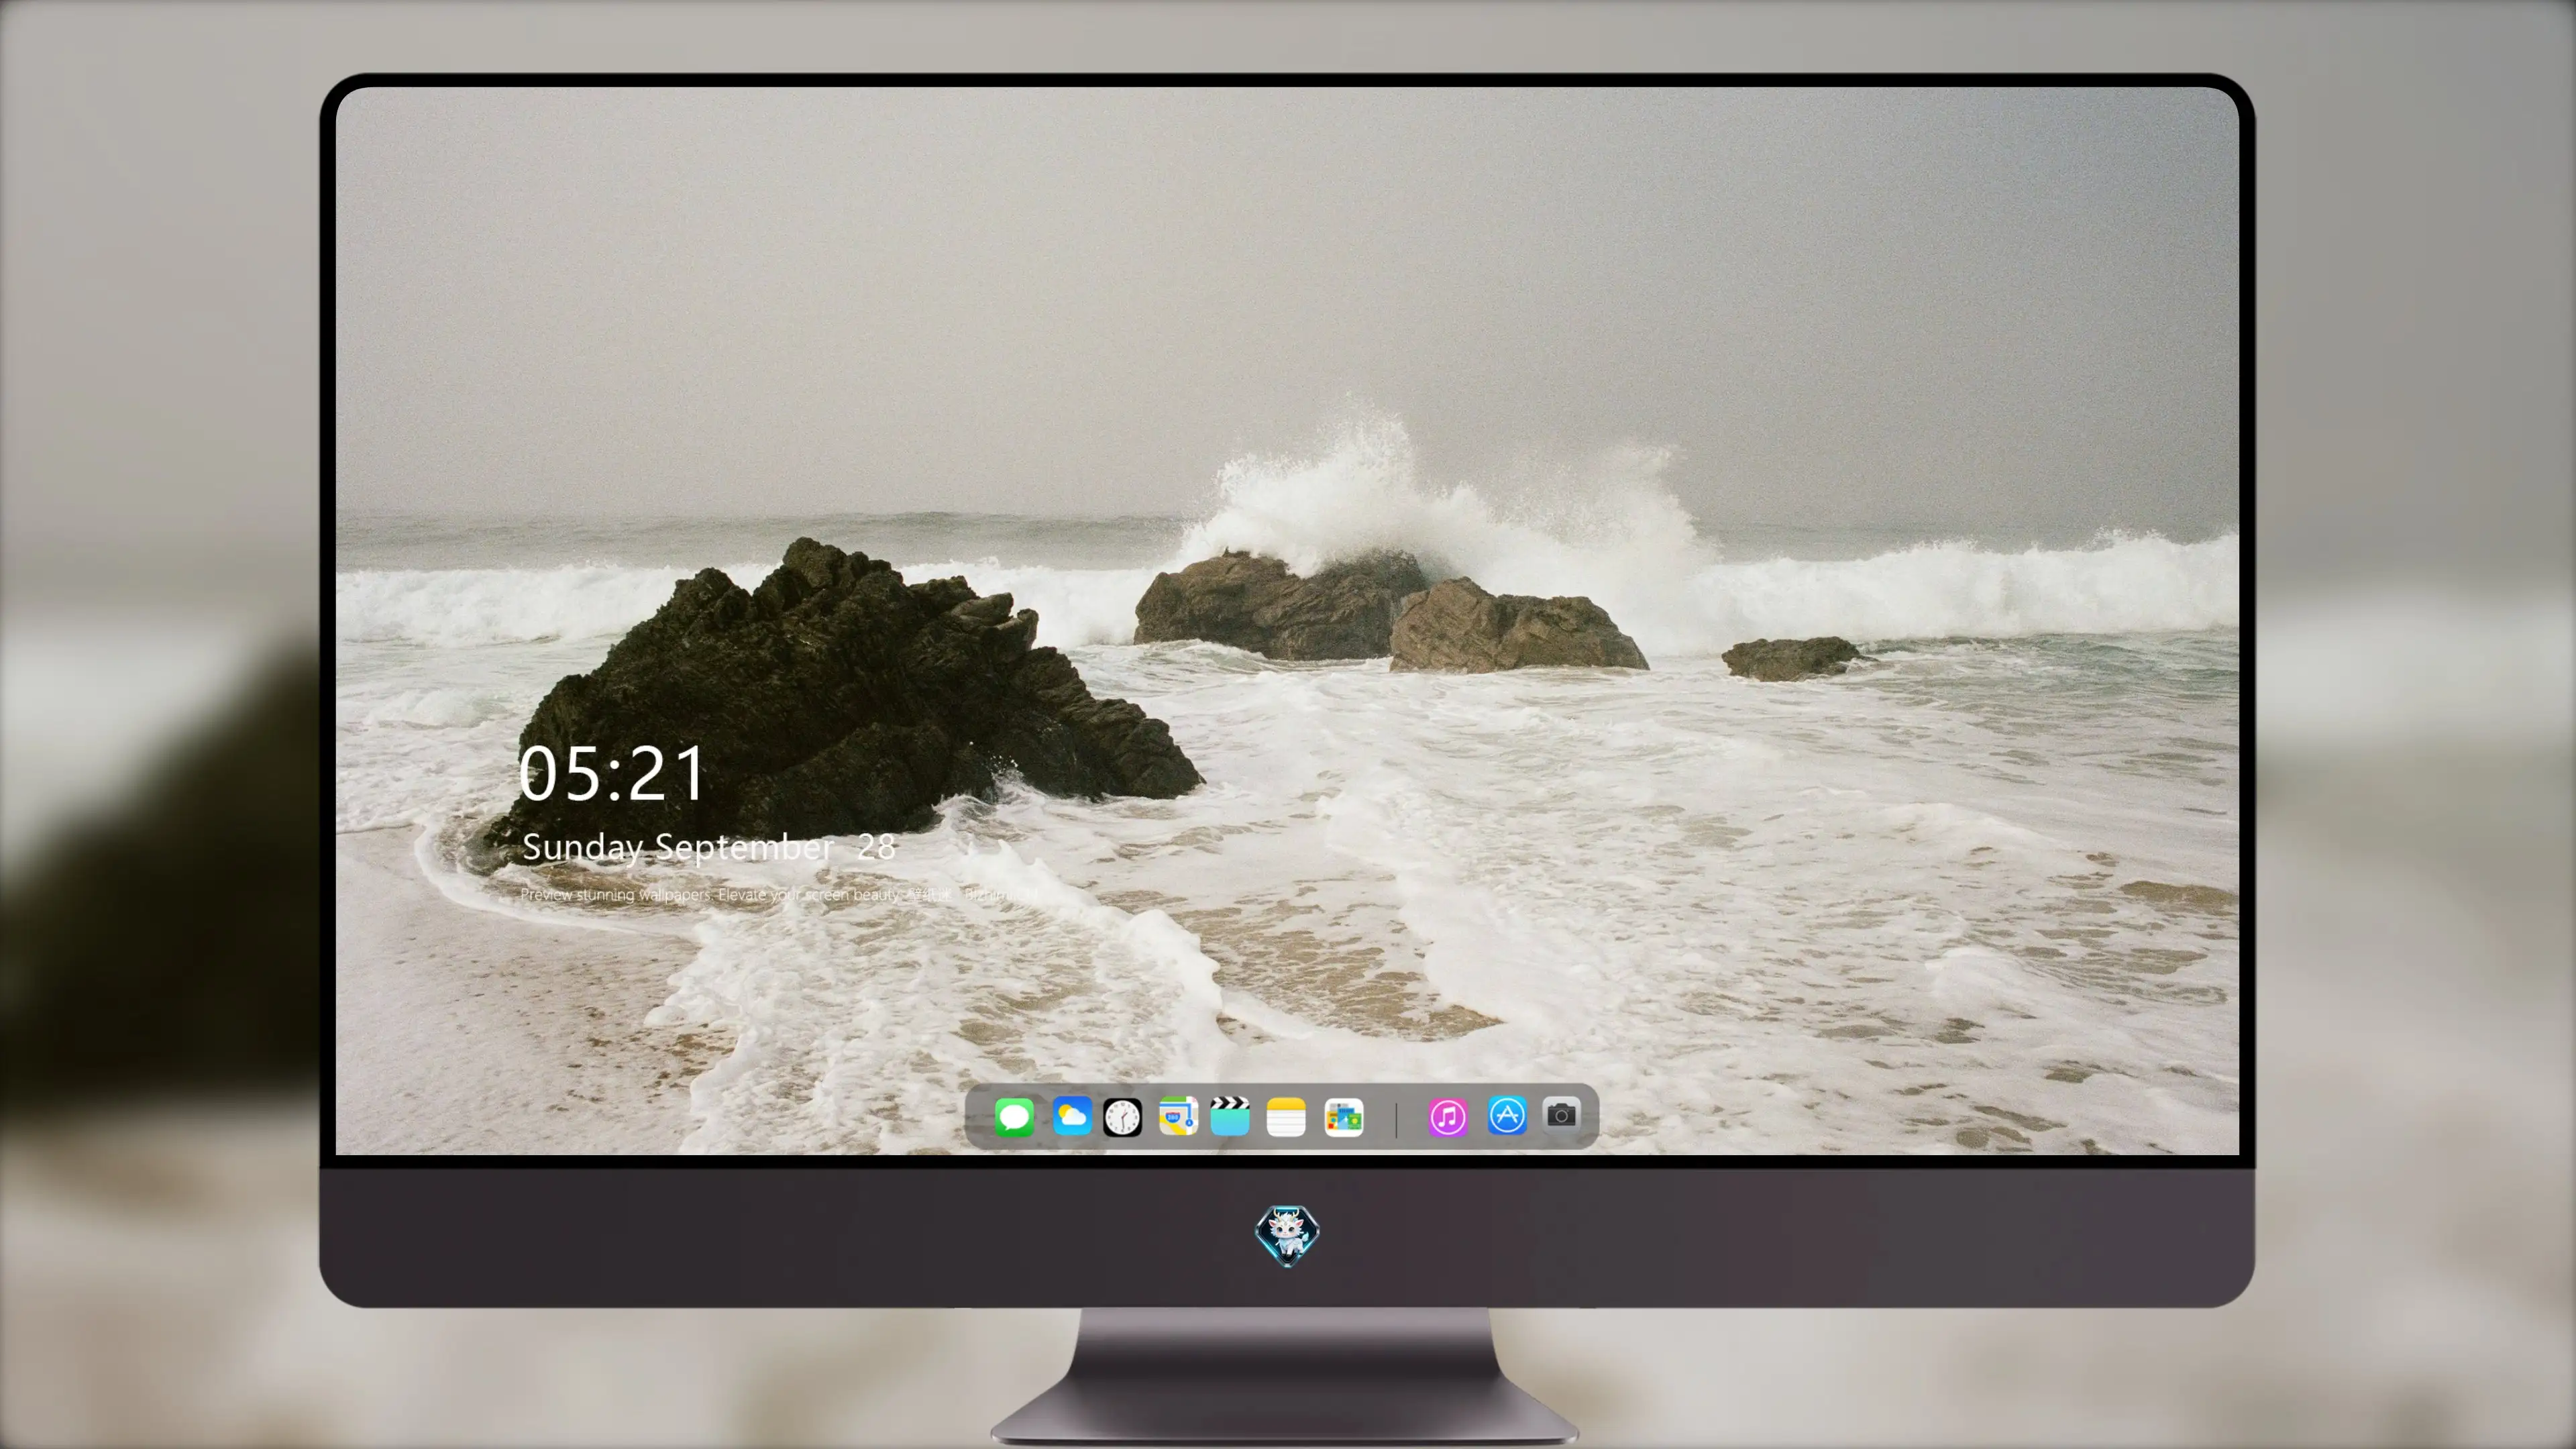Open the App Store icon
The height and width of the screenshot is (1449, 2576).
(1507, 1116)
